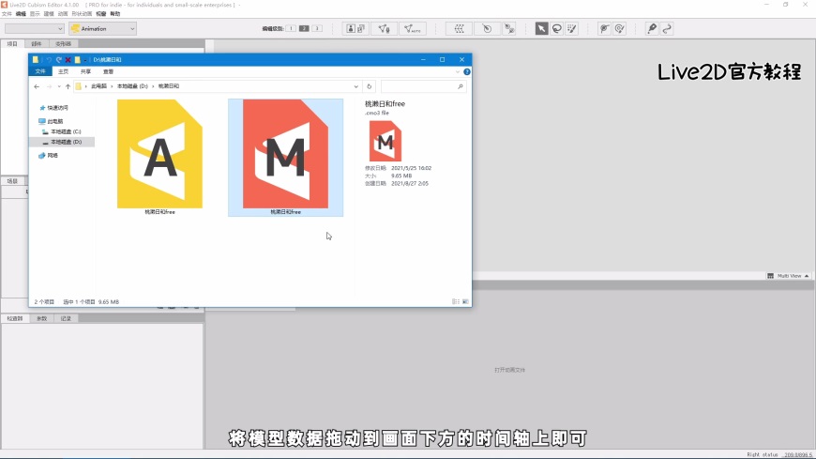Click the mesh auto-generate icon labeled AUTO
Screen dimensions: 816x459
coord(412,29)
